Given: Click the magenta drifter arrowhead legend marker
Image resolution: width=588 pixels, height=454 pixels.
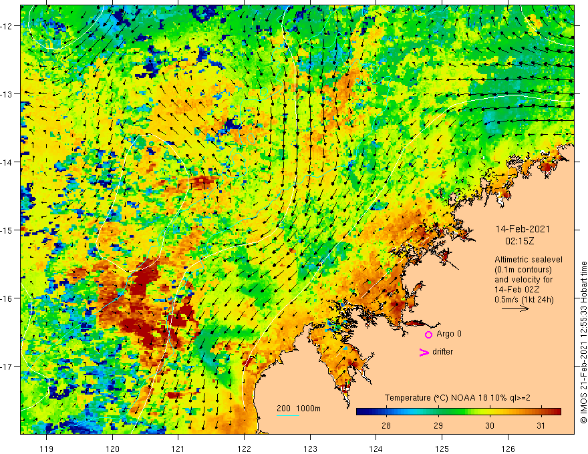Looking at the screenshot, I should click(424, 352).
